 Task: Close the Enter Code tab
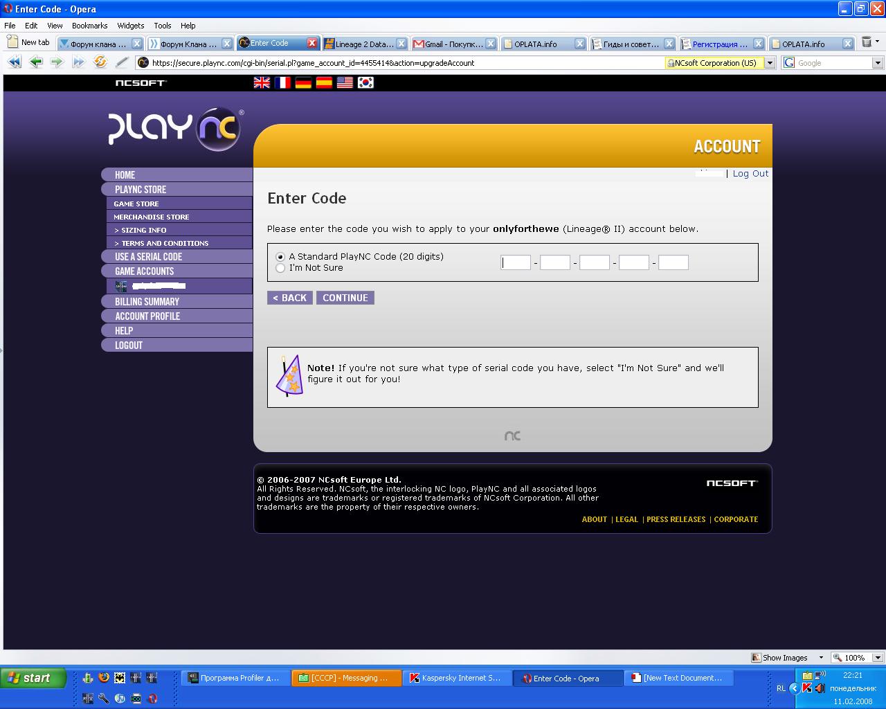[312, 43]
